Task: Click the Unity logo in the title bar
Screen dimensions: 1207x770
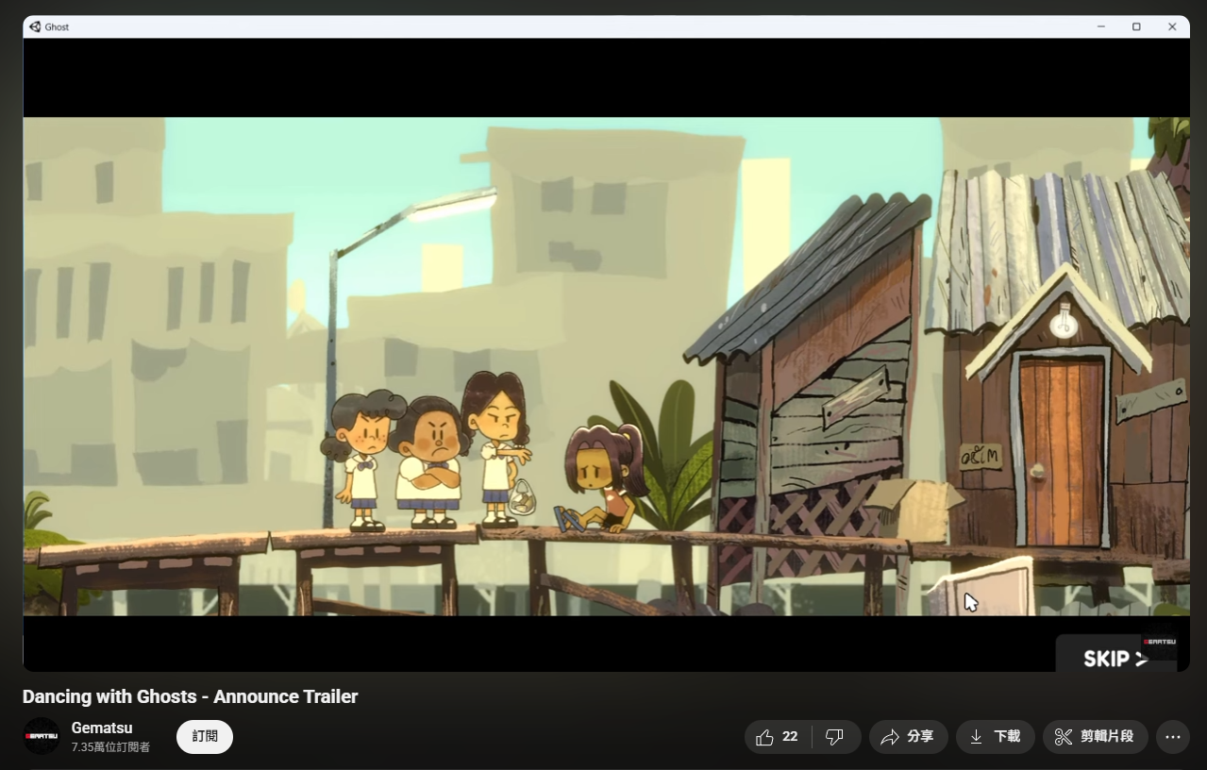Action: 35,26
